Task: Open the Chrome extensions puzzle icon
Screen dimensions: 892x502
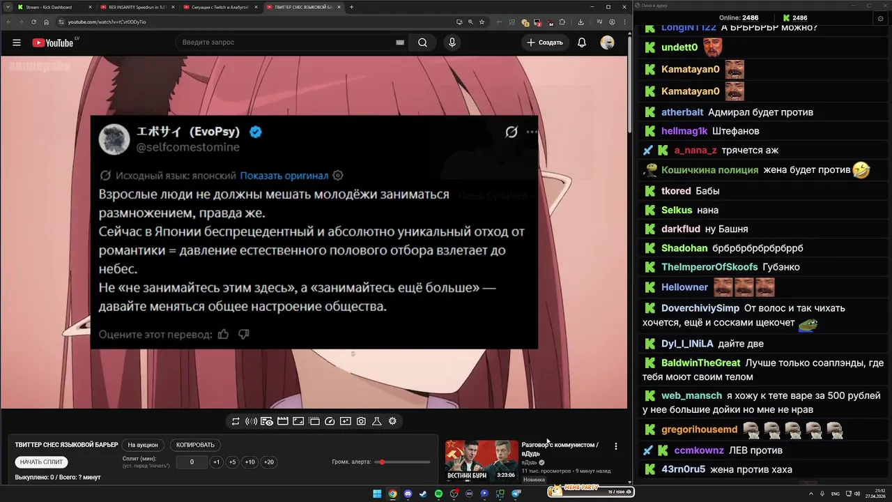Action: pos(562,22)
